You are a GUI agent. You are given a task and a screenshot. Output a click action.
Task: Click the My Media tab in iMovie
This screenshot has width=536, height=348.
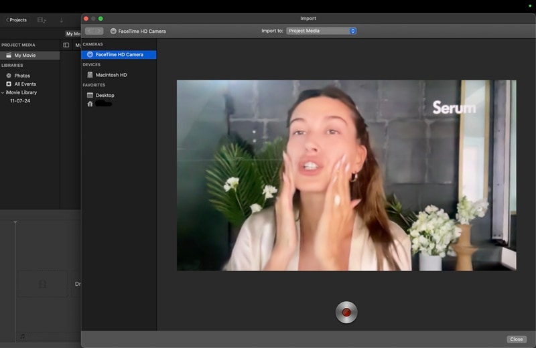(73, 33)
